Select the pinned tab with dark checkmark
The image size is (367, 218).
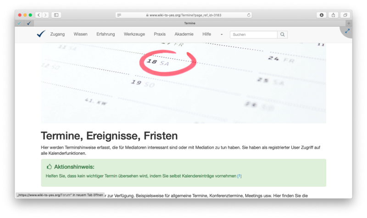tap(29, 23)
